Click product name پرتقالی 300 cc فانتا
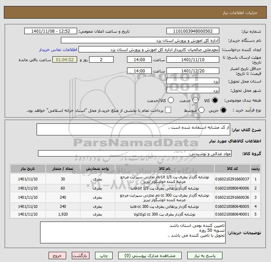Image resolution: width=271 pixels, height=262 pixels. pos(165,206)
